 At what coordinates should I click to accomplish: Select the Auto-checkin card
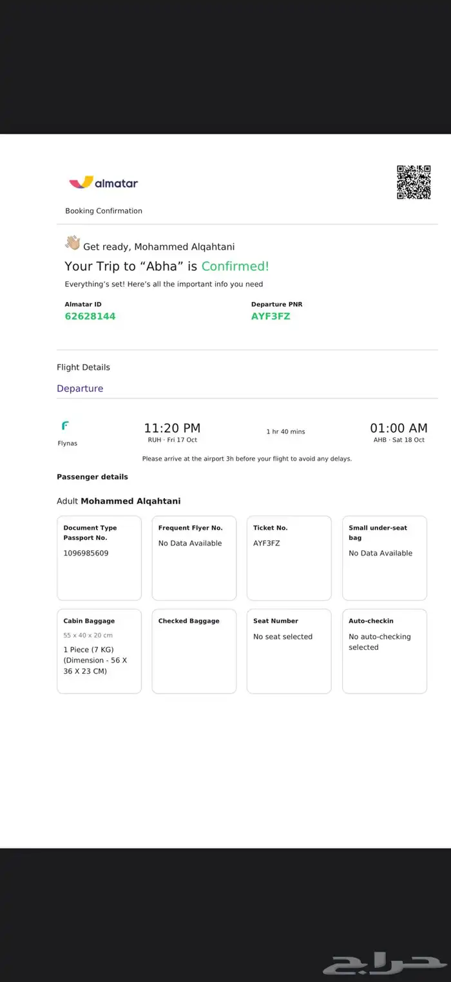tap(385, 651)
